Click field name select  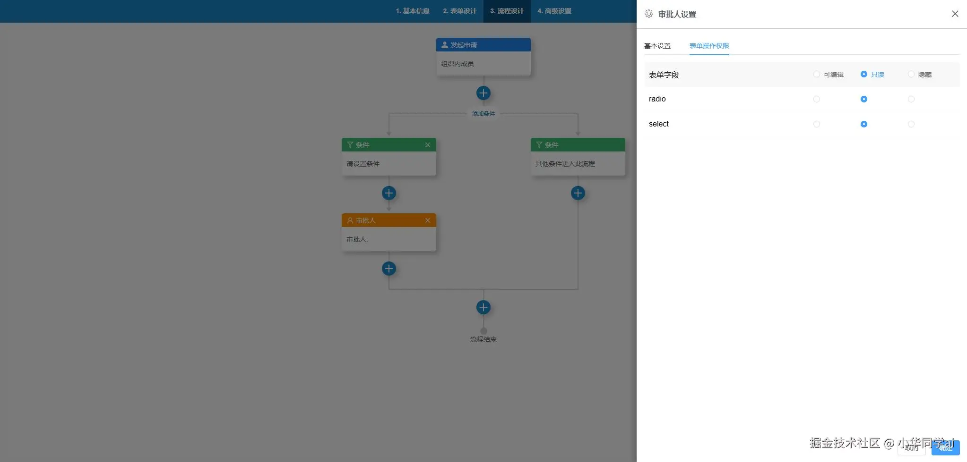coord(658,124)
